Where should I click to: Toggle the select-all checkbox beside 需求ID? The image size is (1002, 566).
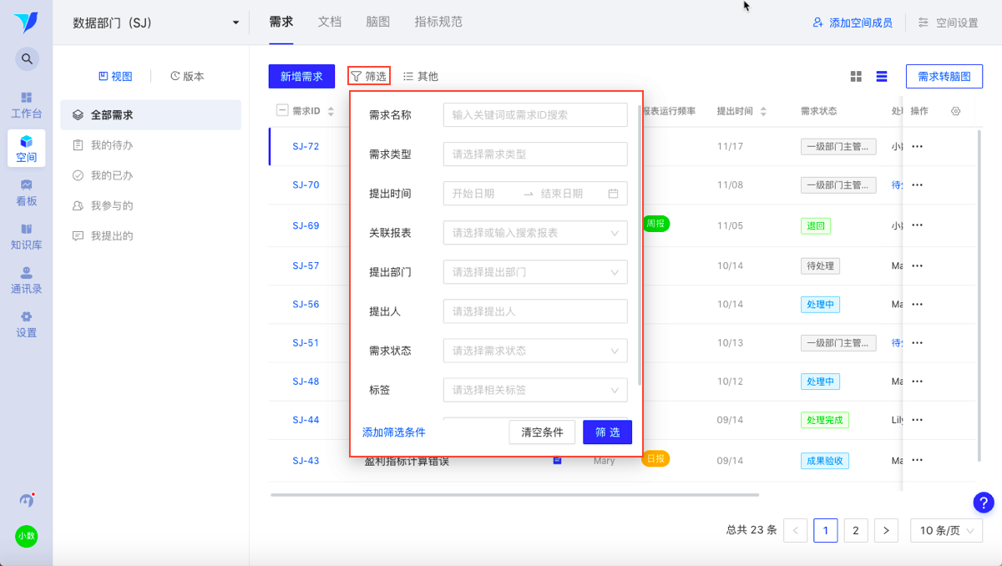(x=281, y=110)
